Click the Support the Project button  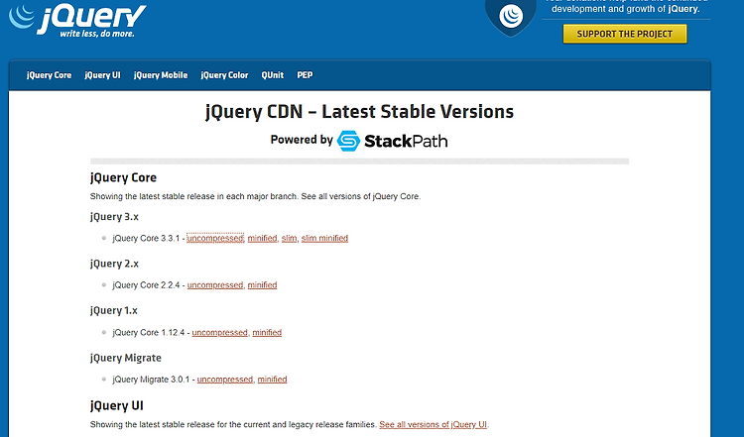point(624,34)
